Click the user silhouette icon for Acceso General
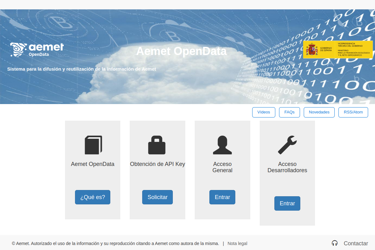The image size is (375, 250). click(222, 145)
